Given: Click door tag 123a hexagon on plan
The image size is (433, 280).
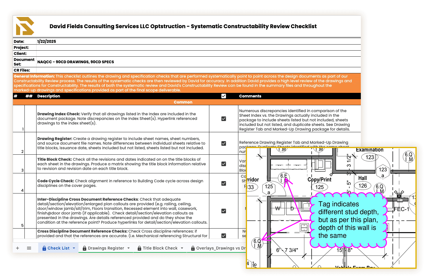Looking at the screenshot, I should click(383, 171).
